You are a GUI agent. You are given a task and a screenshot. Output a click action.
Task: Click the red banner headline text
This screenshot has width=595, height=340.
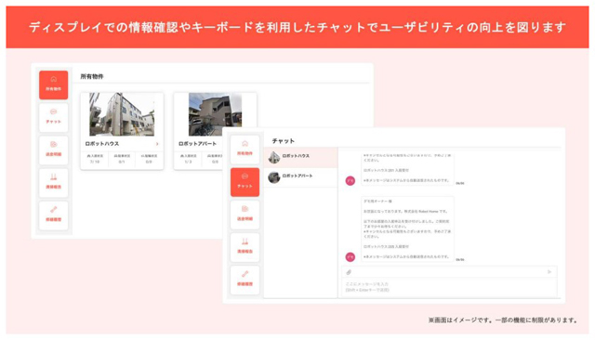pos(297,27)
